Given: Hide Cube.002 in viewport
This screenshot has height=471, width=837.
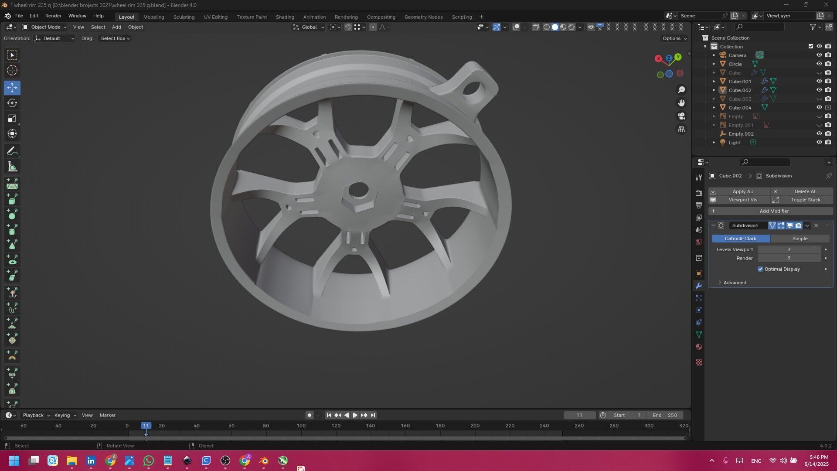Looking at the screenshot, I should pyautogui.click(x=819, y=90).
